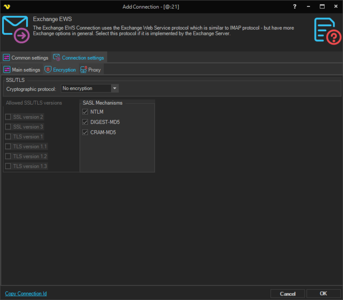Click the Common settings tab icon
Image resolution: width=343 pixels, height=300 pixels.
click(x=7, y=58)
